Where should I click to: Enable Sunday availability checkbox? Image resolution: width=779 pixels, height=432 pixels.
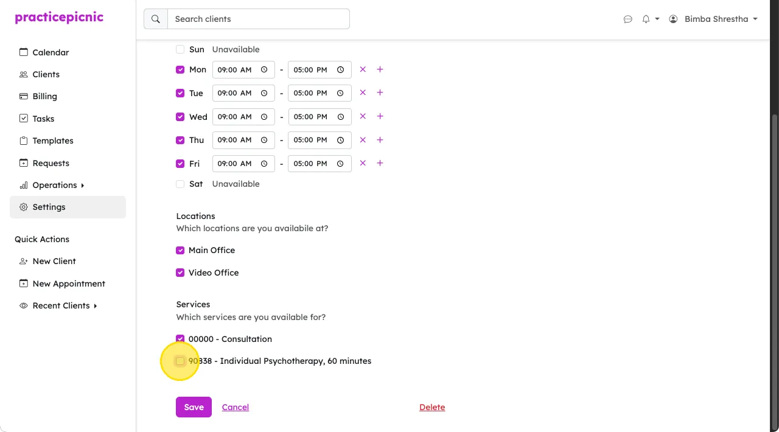pos(180,49)
